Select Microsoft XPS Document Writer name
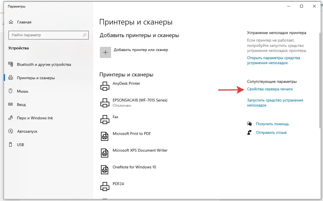323x201 pixels. coord(140,150)
